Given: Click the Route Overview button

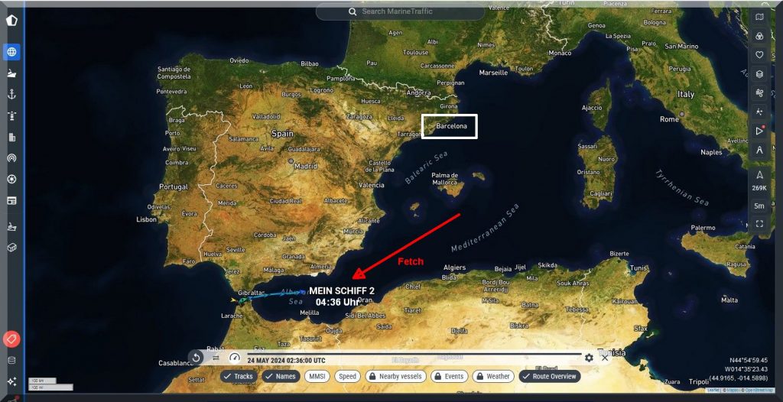Looking at the screenshot, I should point(550,376).
